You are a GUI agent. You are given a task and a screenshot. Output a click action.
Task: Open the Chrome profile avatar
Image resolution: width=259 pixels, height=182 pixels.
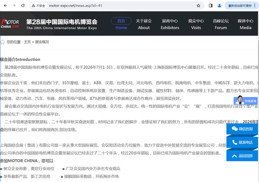pyautogui.click(x=220, y=5)
